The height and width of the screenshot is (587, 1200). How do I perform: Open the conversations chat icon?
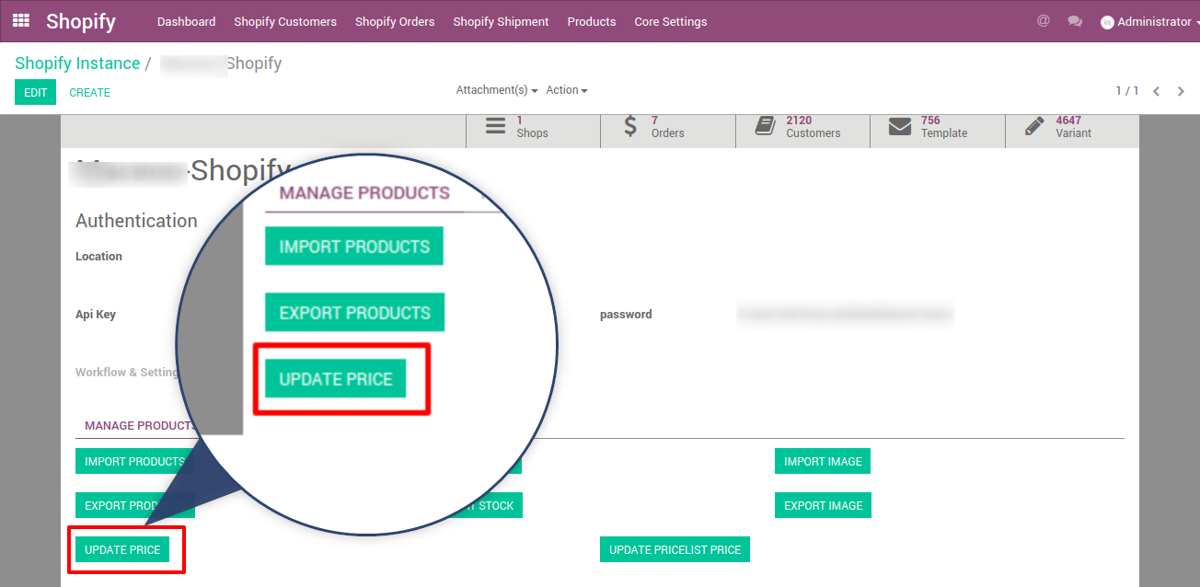point(1075,21)
